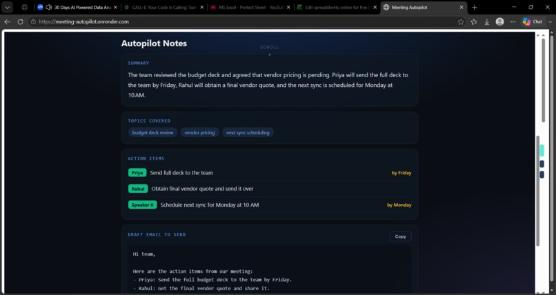Open the Edge Workspaces icon

[x=24, y=7]
